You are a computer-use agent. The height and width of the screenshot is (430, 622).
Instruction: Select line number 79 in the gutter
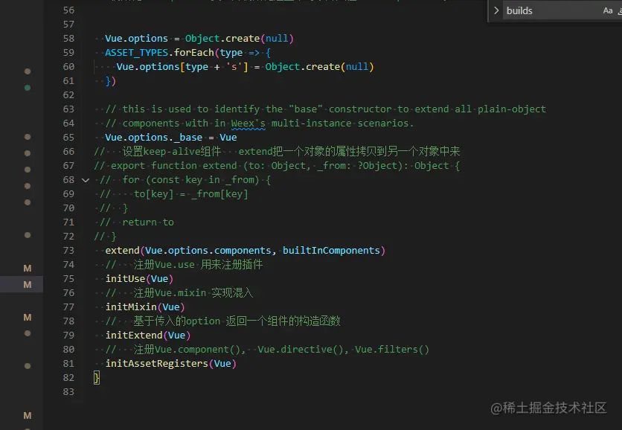click(x=68, y=336)
